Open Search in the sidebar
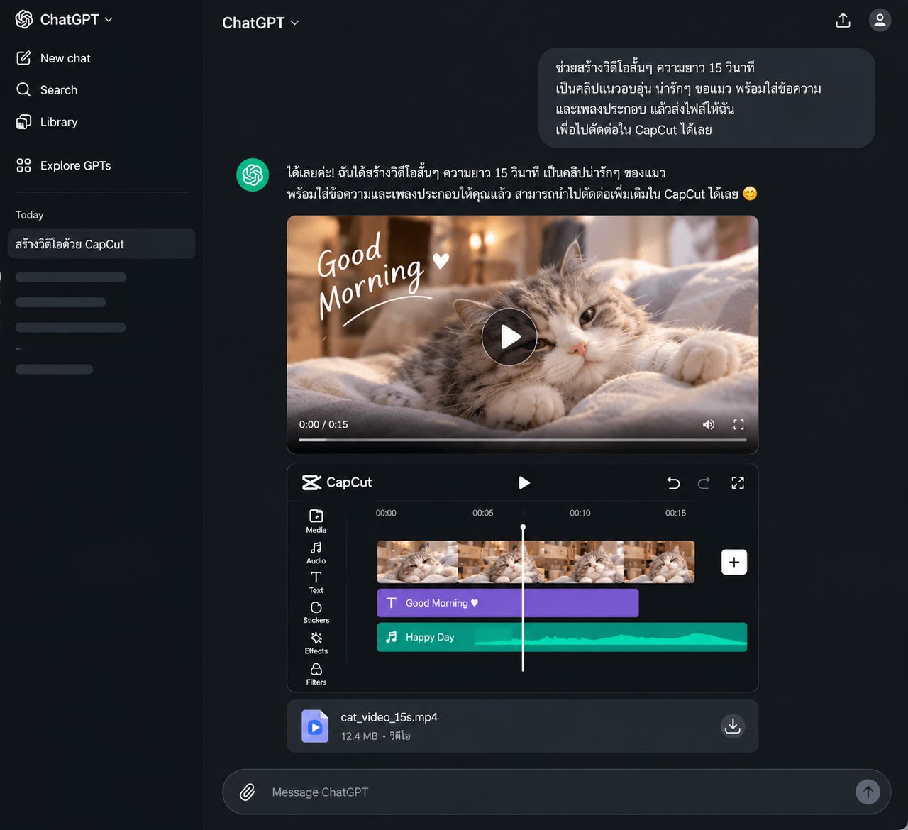908x830 pixels. 47,89
